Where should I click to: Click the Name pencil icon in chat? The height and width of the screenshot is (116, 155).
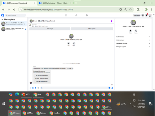point(74,43)
